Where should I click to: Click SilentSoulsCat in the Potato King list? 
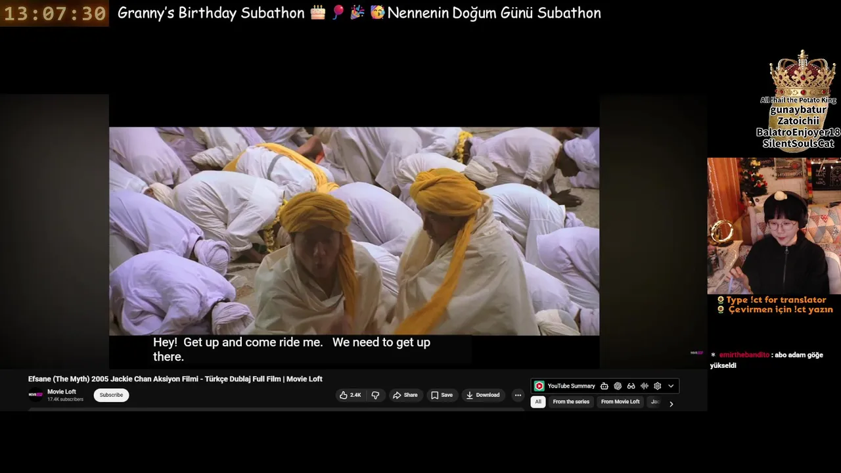click(798, 143)
